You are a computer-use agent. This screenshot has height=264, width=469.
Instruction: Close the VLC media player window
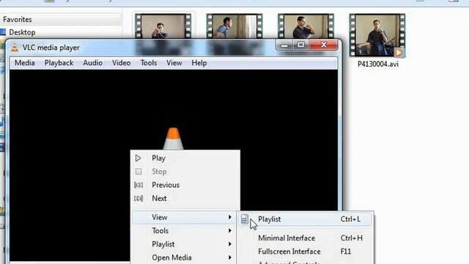point(324,45)
